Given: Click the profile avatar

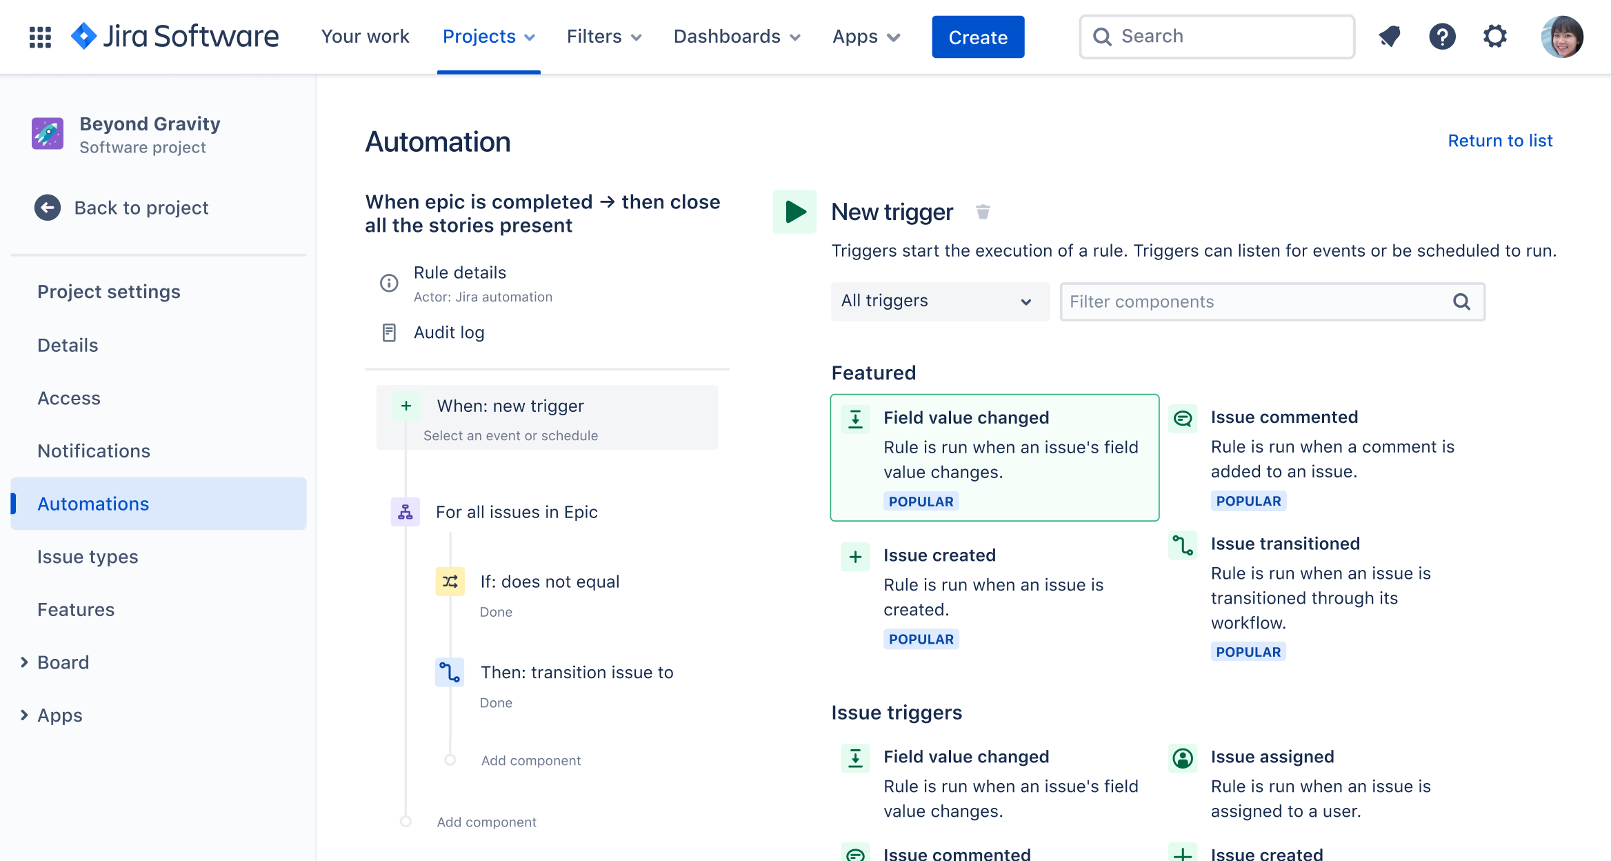Looking at the screenshot, I should 1561,37.
